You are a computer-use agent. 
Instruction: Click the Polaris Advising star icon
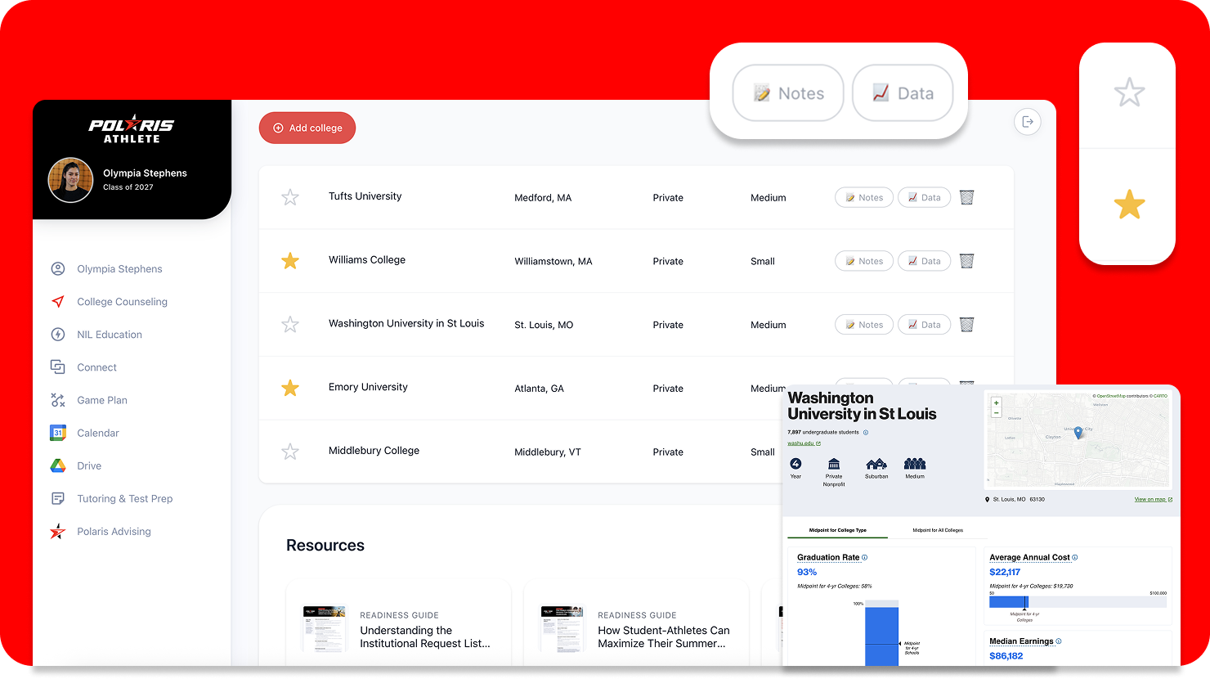tap(58, 531)
